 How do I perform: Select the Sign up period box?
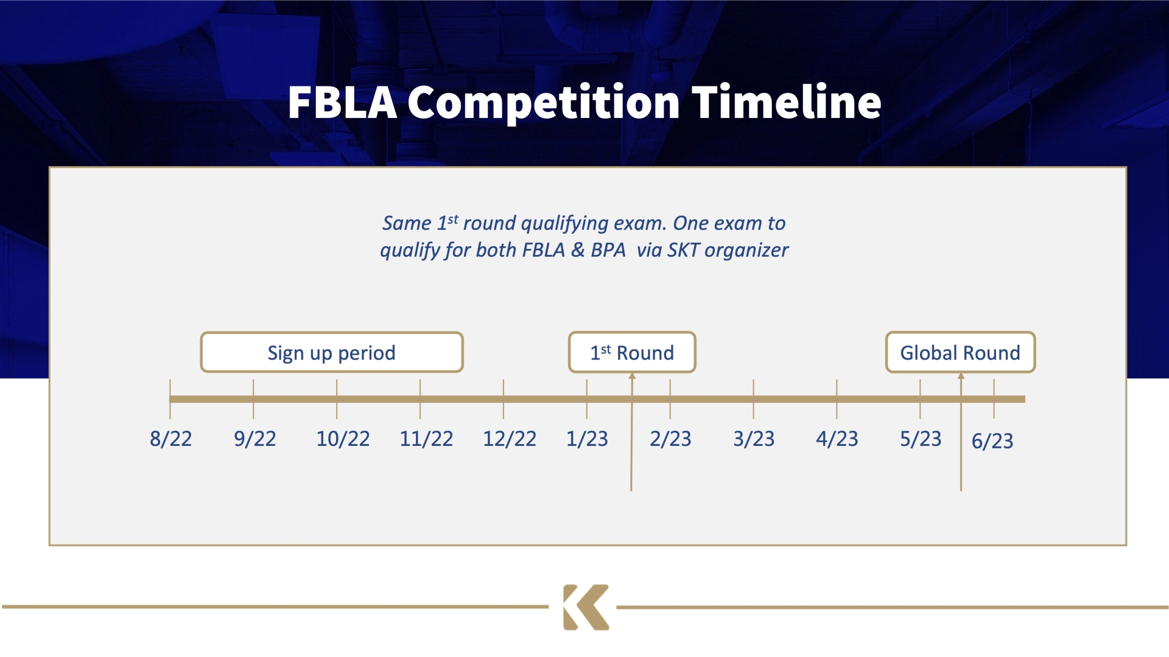(x=332, y=352)
